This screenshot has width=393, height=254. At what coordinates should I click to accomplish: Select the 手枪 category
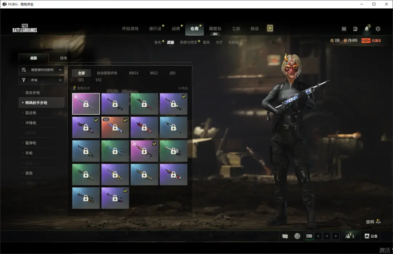pyautogui.click(x=29, y=153)
